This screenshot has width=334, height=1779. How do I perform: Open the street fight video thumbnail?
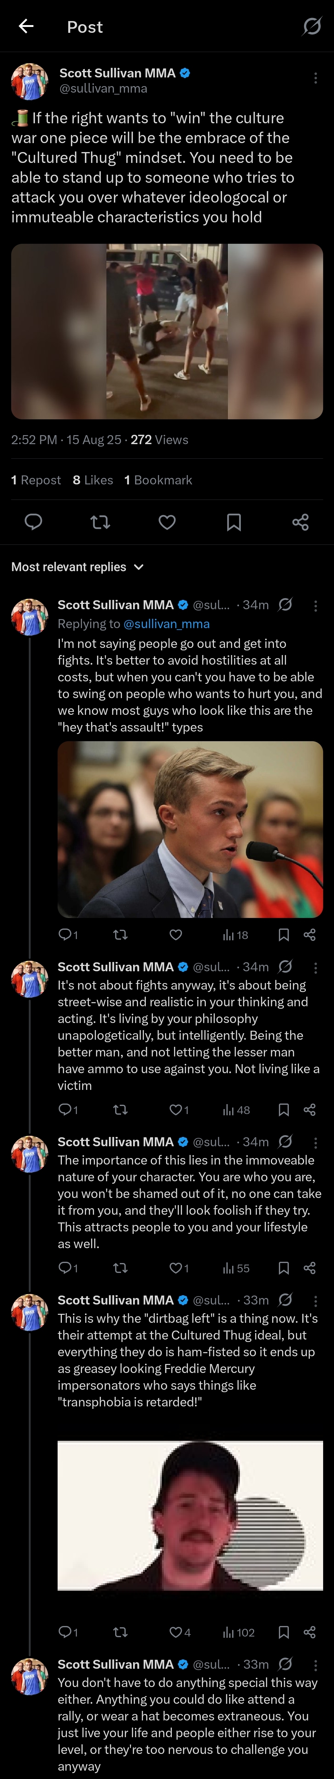tap(167, 331)
